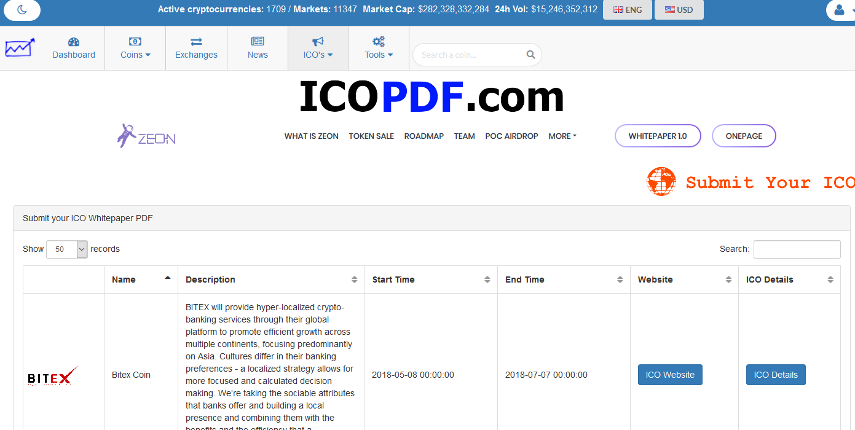
Task: Toggle dark mode moon icon
Action: 22,9
